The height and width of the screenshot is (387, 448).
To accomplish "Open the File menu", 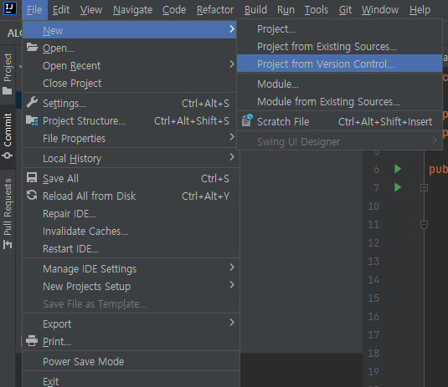I will click(x=34, y=10).
